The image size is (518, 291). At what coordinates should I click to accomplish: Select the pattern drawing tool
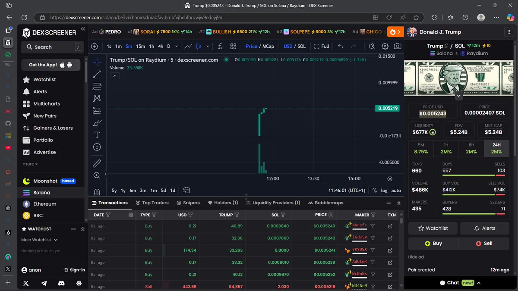[97, 98]
